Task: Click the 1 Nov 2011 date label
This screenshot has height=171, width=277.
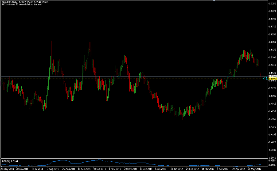Action: 115,169
